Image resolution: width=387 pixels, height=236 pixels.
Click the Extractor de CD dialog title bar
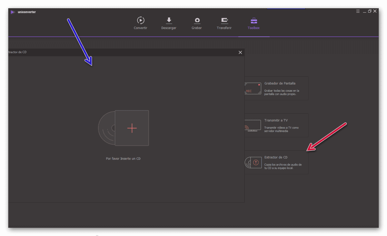(x=126, y=52)
